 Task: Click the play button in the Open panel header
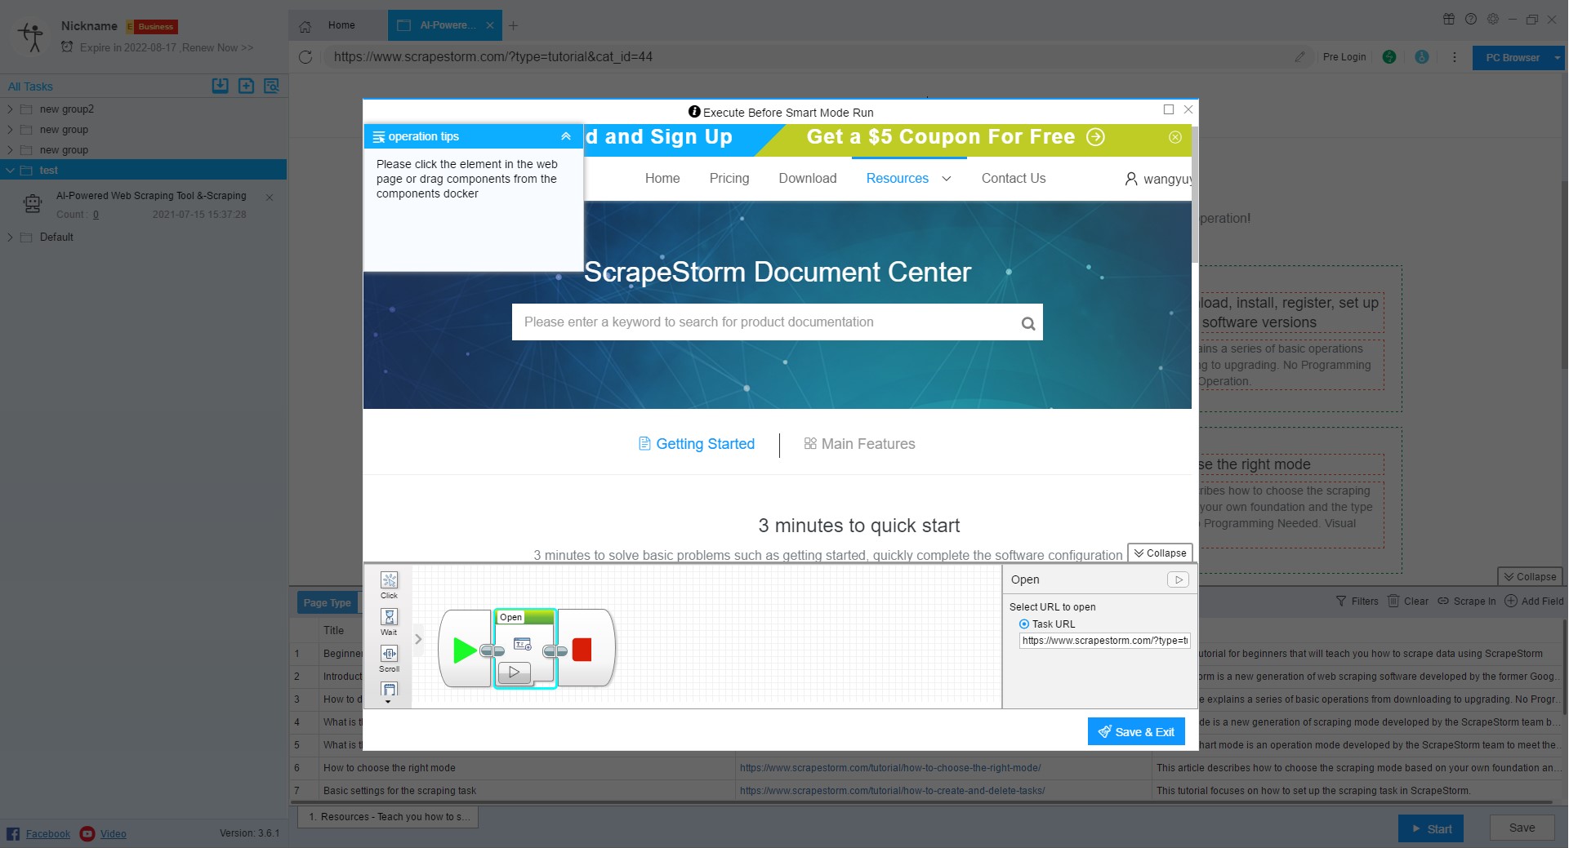pos(1178,579)
